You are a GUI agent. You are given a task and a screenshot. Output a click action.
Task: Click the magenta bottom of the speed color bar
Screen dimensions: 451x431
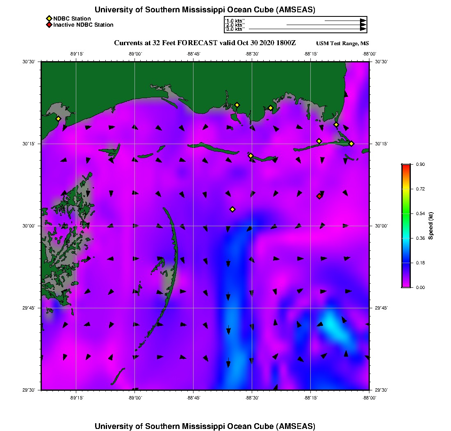[x=405, y=285]
